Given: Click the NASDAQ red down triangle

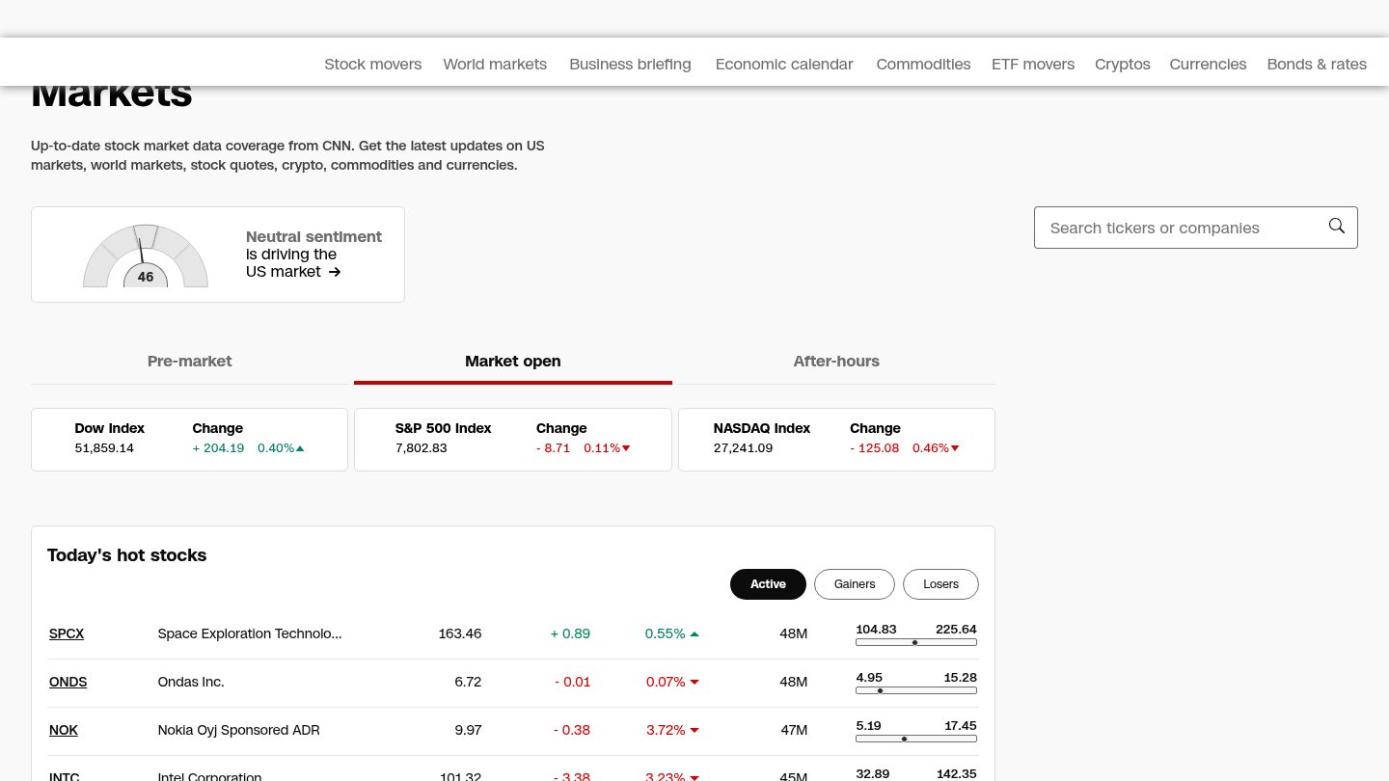Looking at the screenshot, I should click(x=955, y=448).
